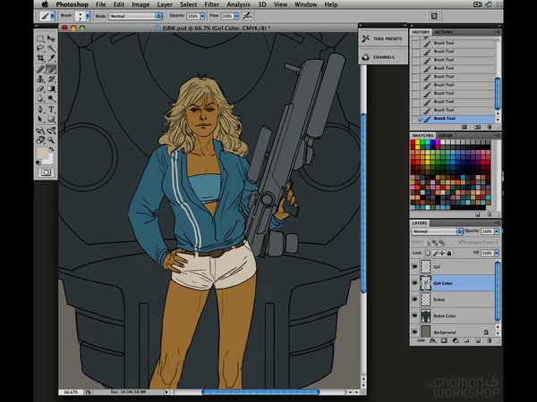Screen dimensions: 537x402
Task: Select the 3D Rotate tool
Action: point(40,130)
